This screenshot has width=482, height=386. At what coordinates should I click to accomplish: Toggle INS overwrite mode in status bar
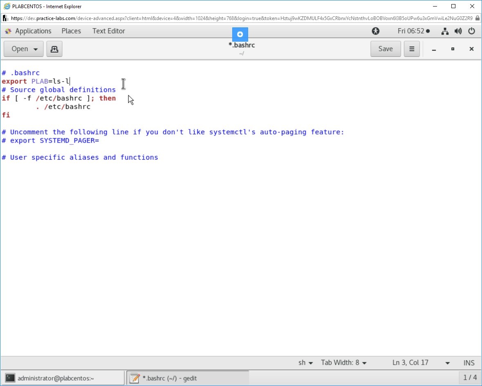coord(469,363)
